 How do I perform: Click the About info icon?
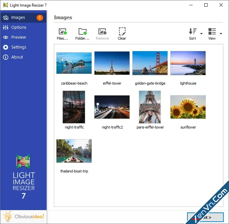[x=6, y=57]
